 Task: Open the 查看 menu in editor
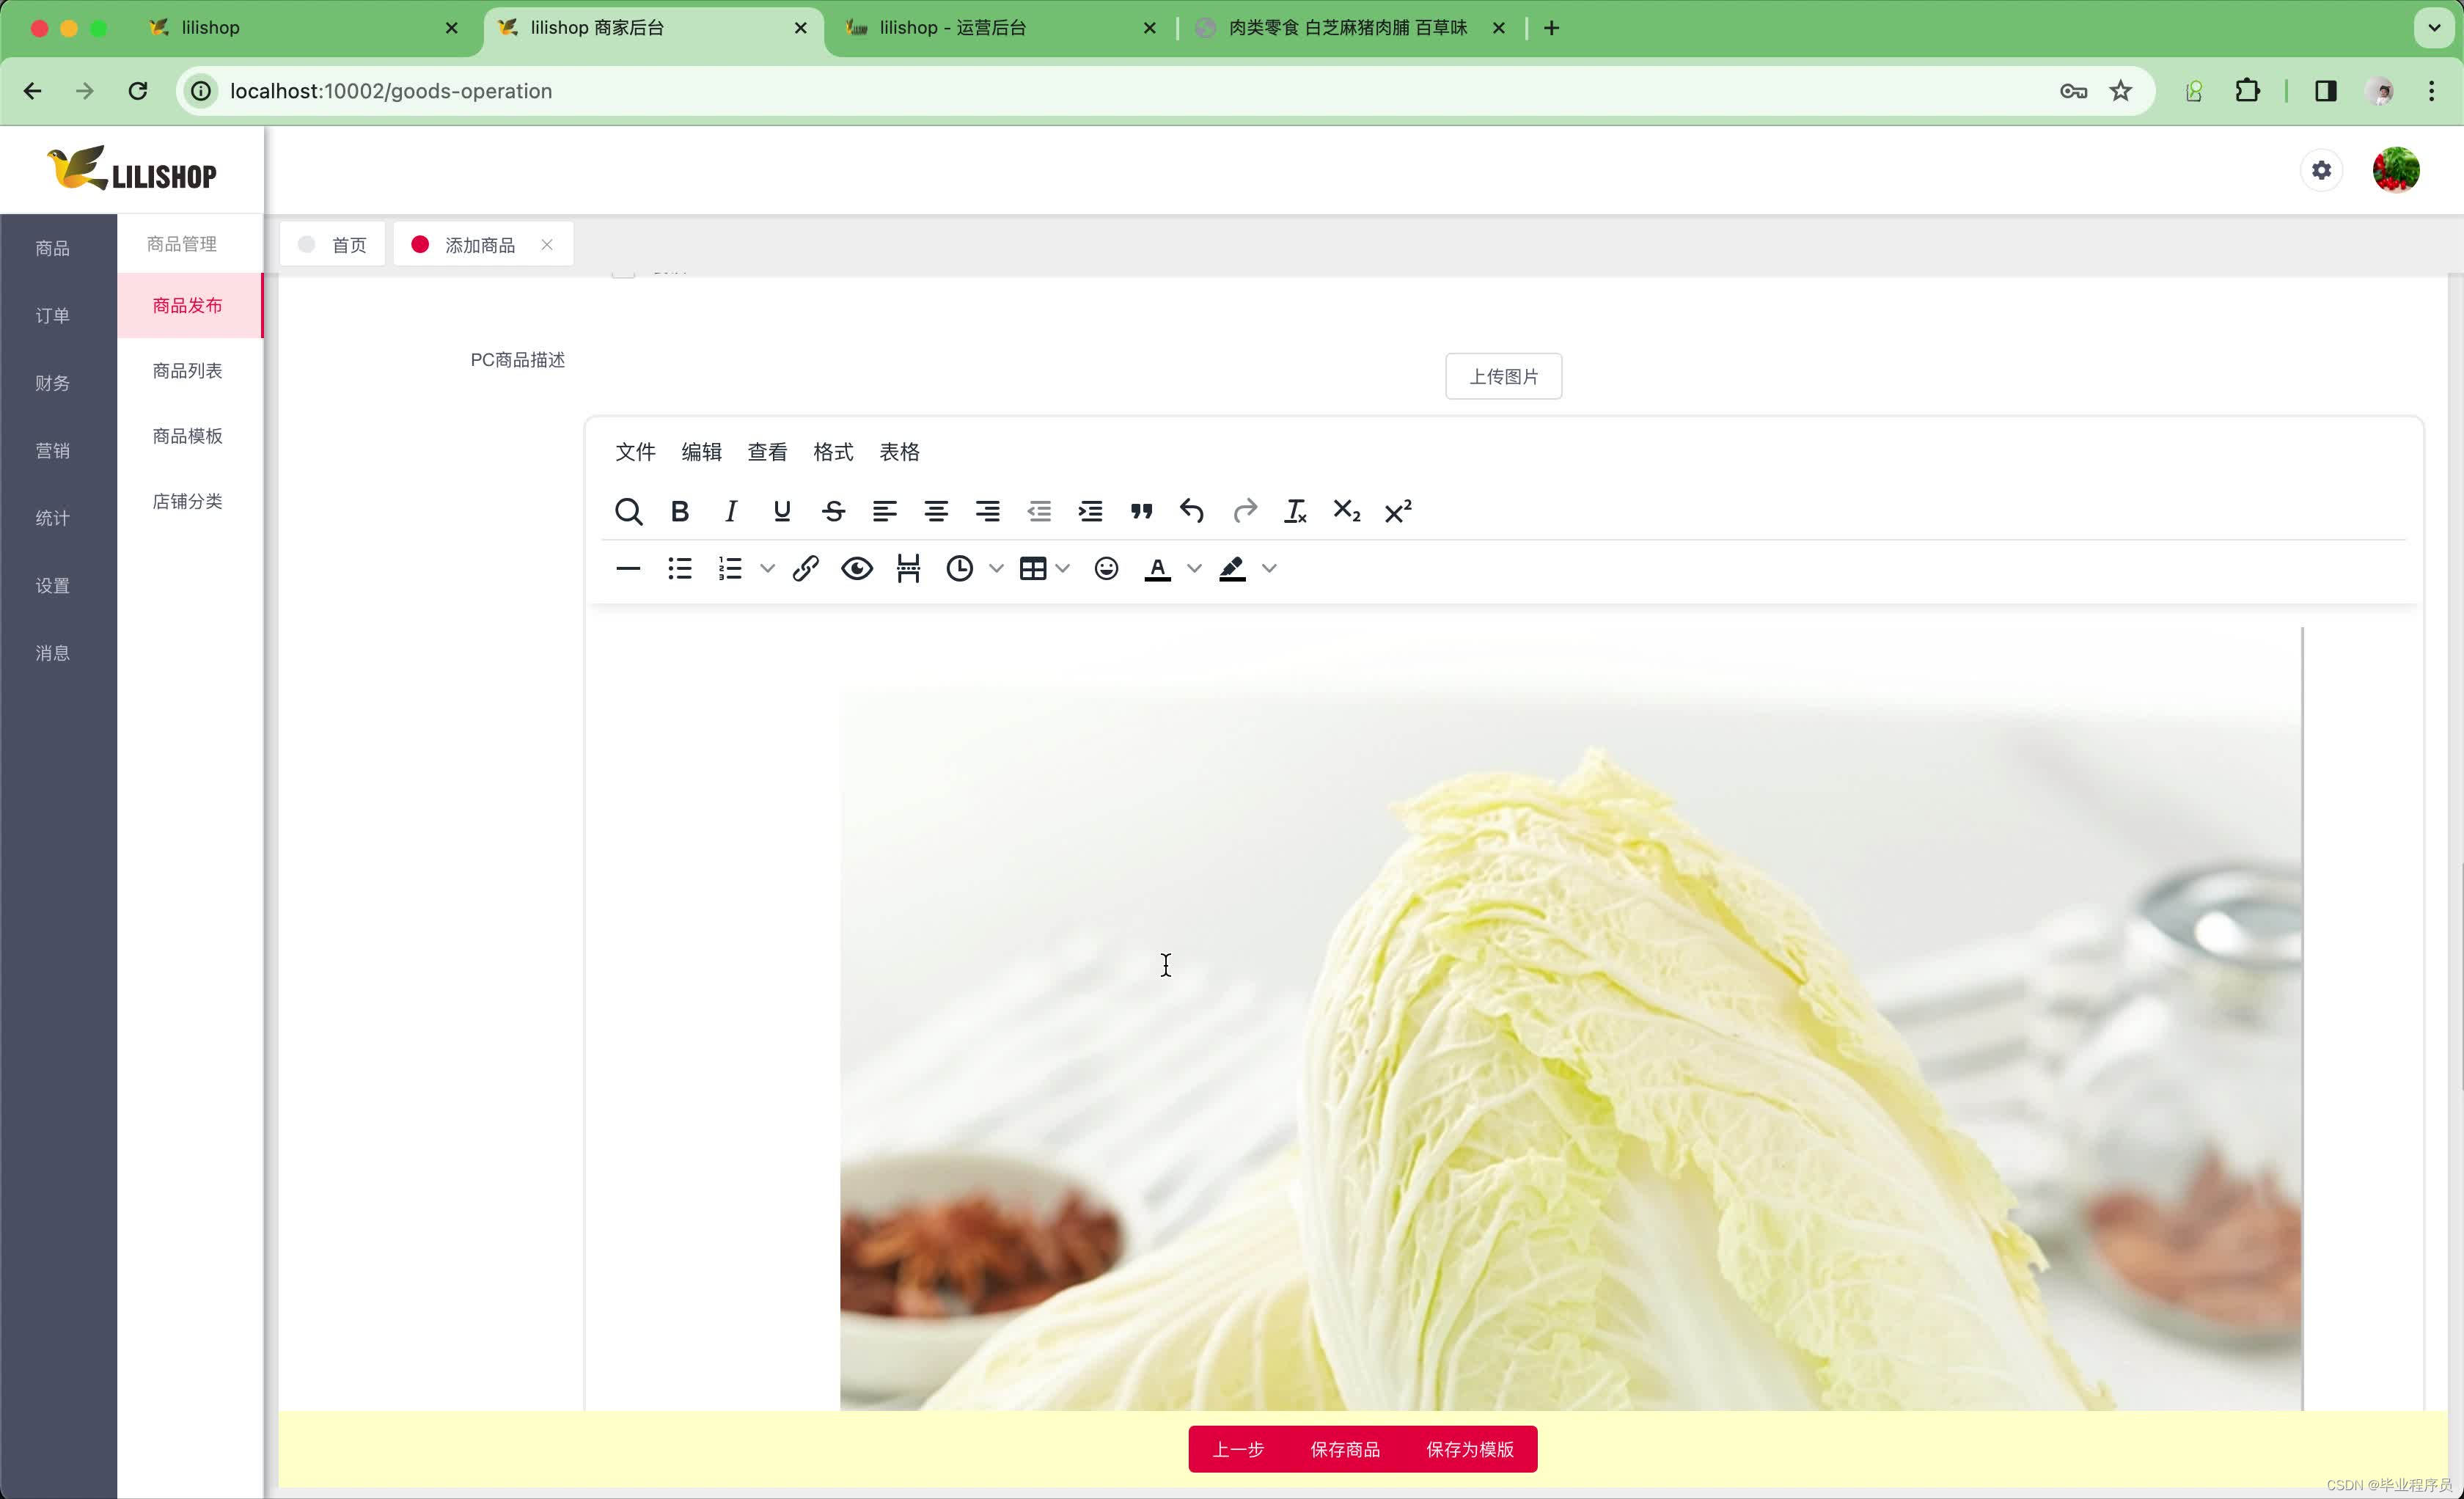point(767,452)
